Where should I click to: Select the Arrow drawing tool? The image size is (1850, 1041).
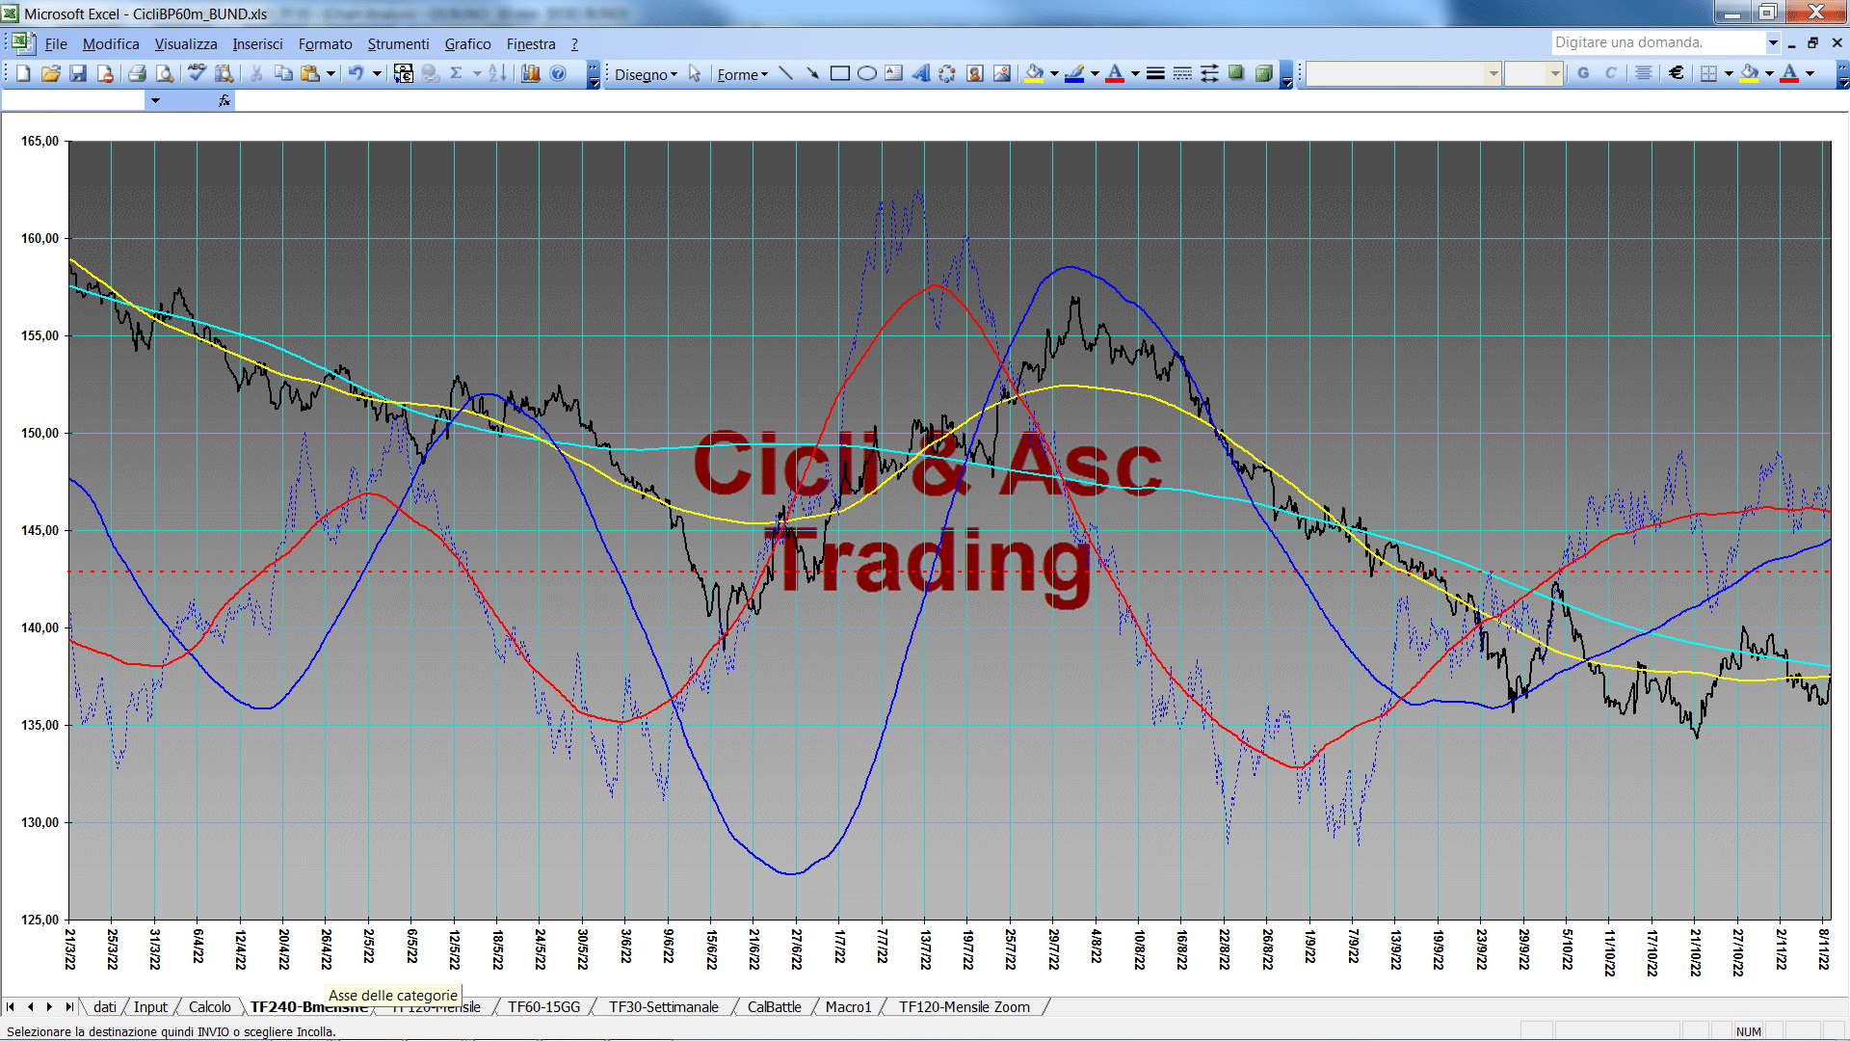click(812, 73)
